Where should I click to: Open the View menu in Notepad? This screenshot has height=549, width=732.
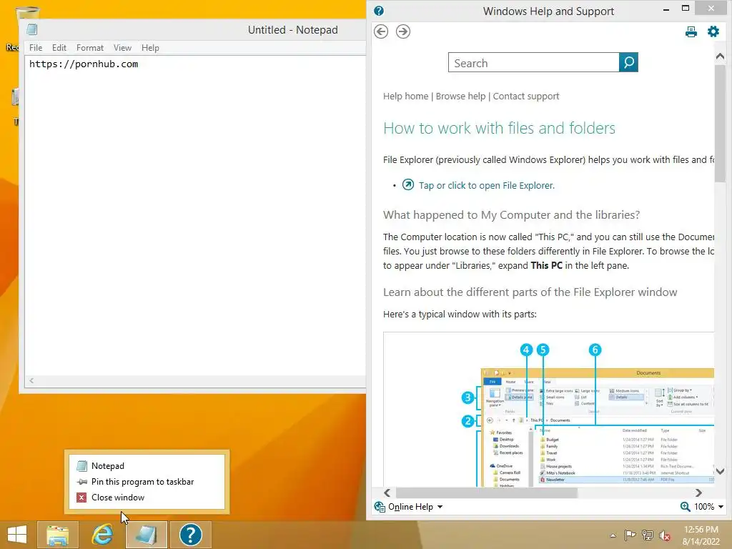coord(122,48)
